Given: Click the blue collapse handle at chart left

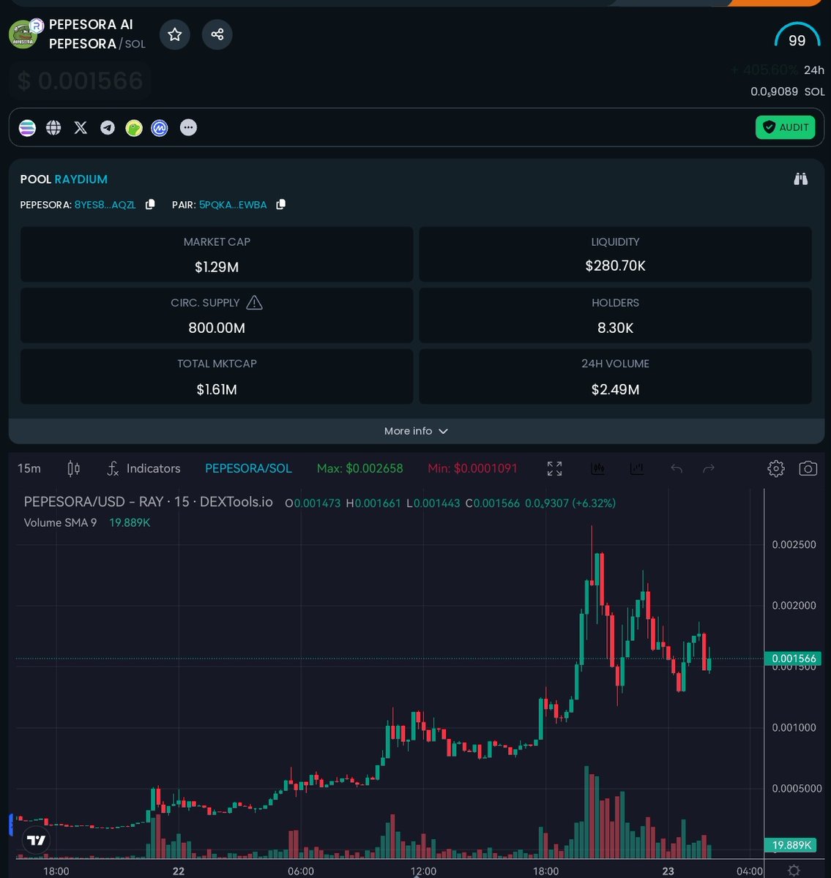Looking at the screenshot, I should (11, 824).
